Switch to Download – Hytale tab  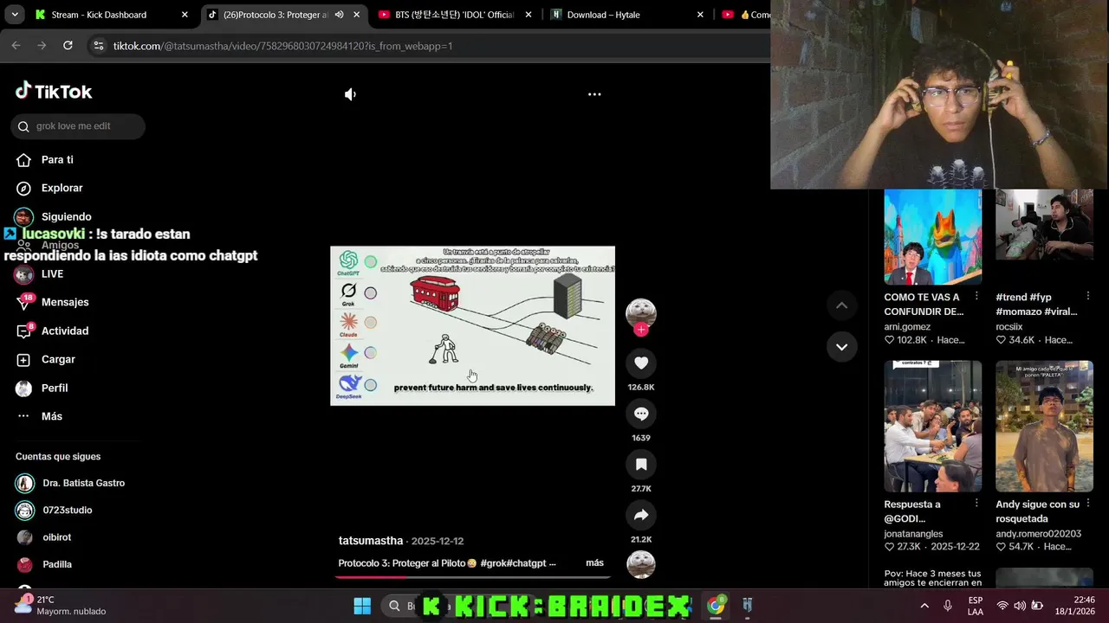tap(627, 15)
